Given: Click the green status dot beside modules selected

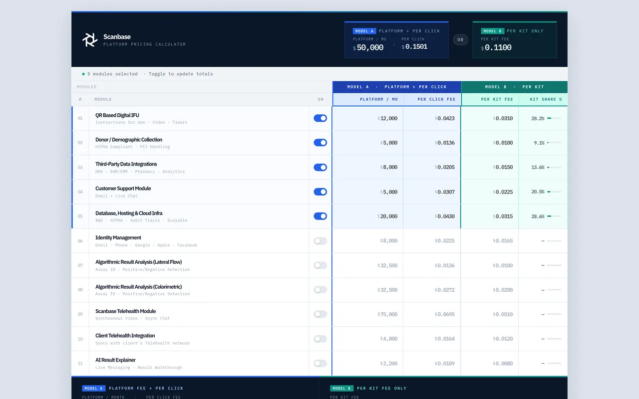Looking at the screenshot, I should [x=83, y=74].
